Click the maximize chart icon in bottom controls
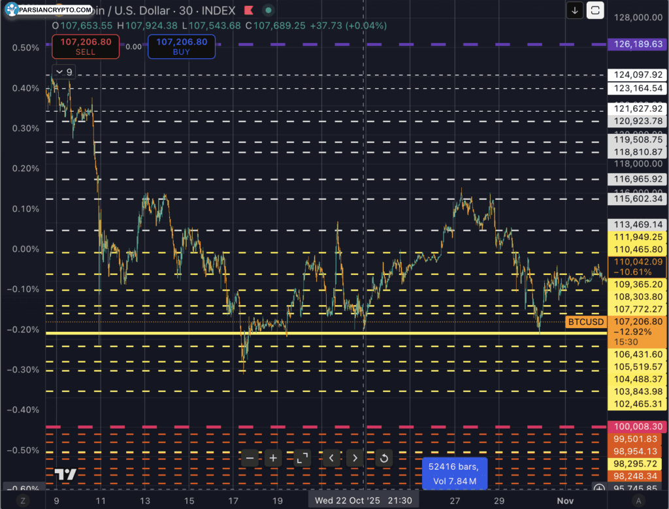 [x=302, y=458]
